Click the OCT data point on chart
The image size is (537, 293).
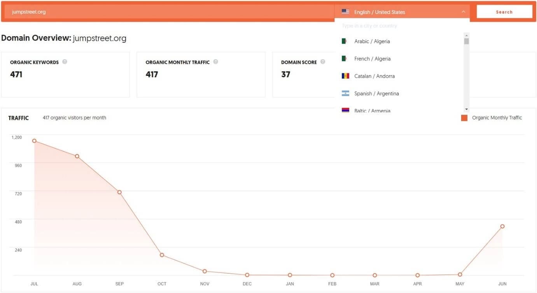click(162, 255)
